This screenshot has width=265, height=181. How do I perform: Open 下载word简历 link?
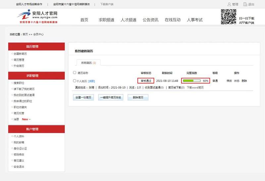(x=195, y=88)
